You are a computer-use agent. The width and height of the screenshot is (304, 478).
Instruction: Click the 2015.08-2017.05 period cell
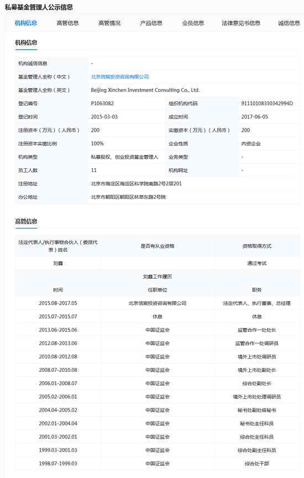tap(58, 303)
